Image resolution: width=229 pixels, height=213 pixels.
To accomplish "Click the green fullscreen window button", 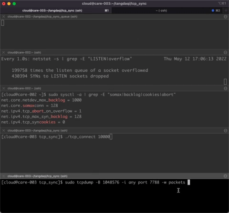I will pos(14,4).
